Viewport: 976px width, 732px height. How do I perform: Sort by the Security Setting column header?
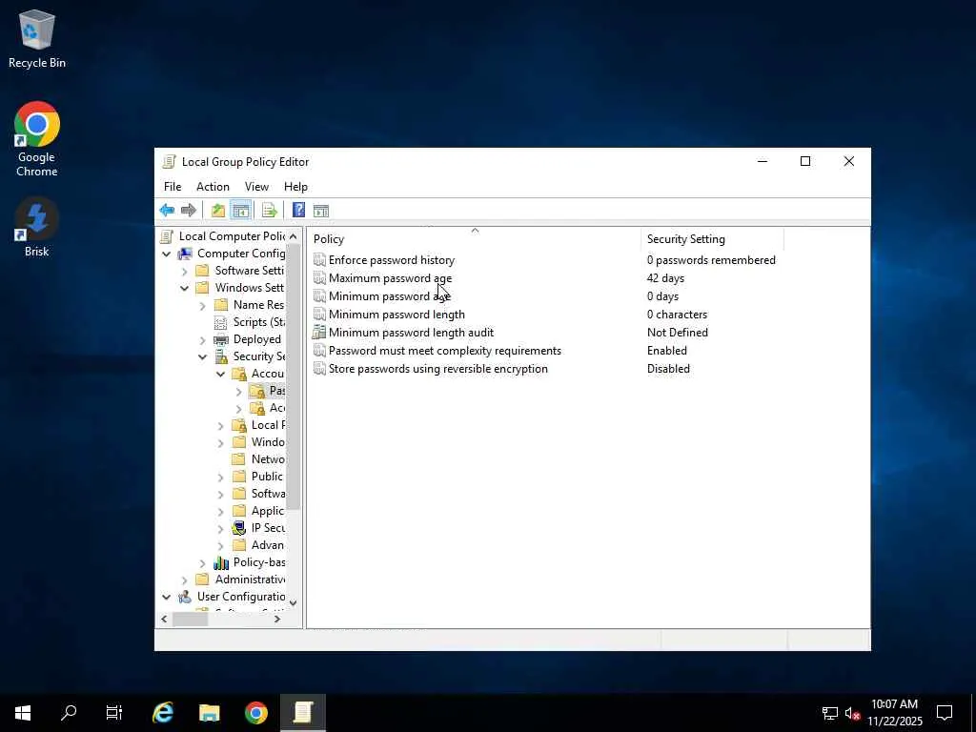712,239
